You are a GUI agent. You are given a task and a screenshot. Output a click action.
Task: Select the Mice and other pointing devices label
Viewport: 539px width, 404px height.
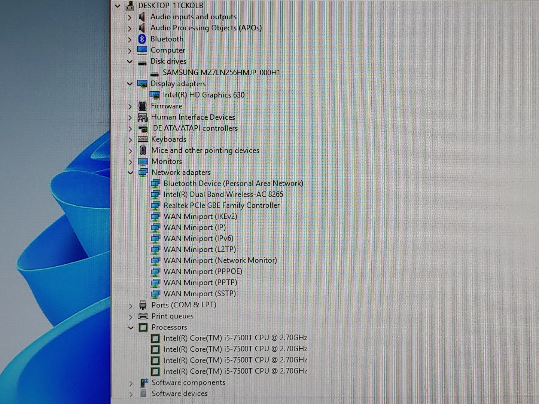[205, 150]
